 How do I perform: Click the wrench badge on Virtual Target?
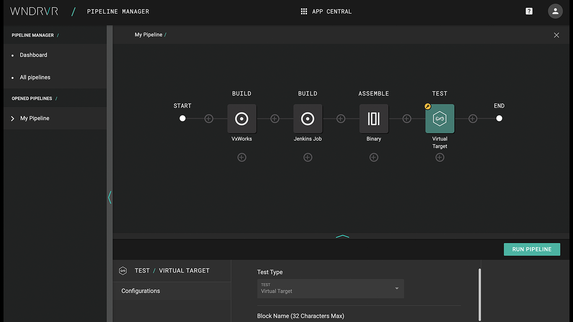[428, 106]
